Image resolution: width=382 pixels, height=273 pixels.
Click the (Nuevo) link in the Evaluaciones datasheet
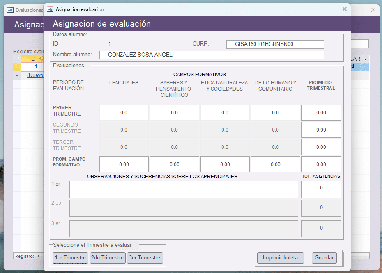pyautogui.click(x=35, y=75)
